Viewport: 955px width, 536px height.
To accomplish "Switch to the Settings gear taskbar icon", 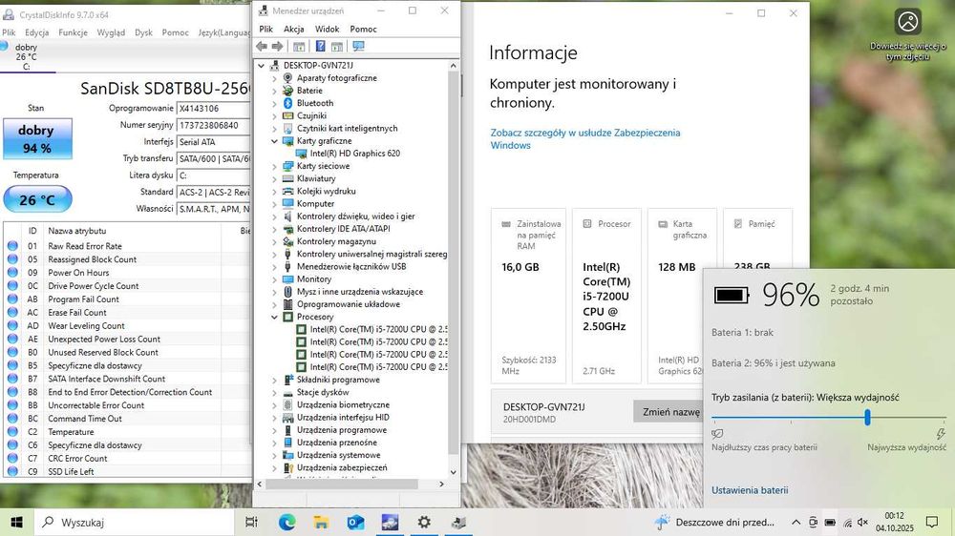I will pos(424,522).
